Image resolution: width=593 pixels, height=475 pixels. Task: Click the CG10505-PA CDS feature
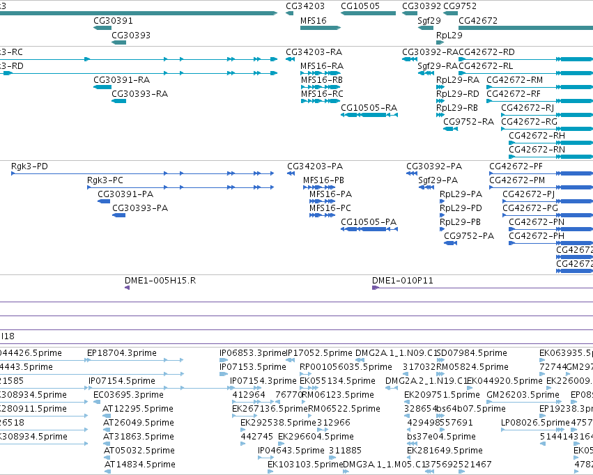369,229
